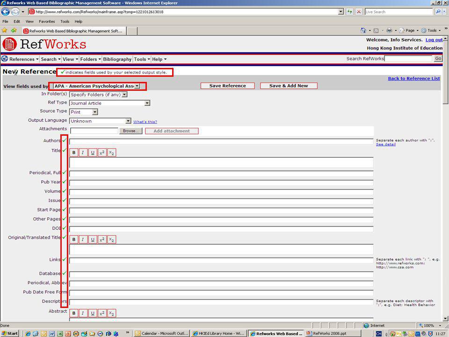Click the page vertical scrollbar down arrow
This screenshot has width=449, height=337.
tap(446, 318)
